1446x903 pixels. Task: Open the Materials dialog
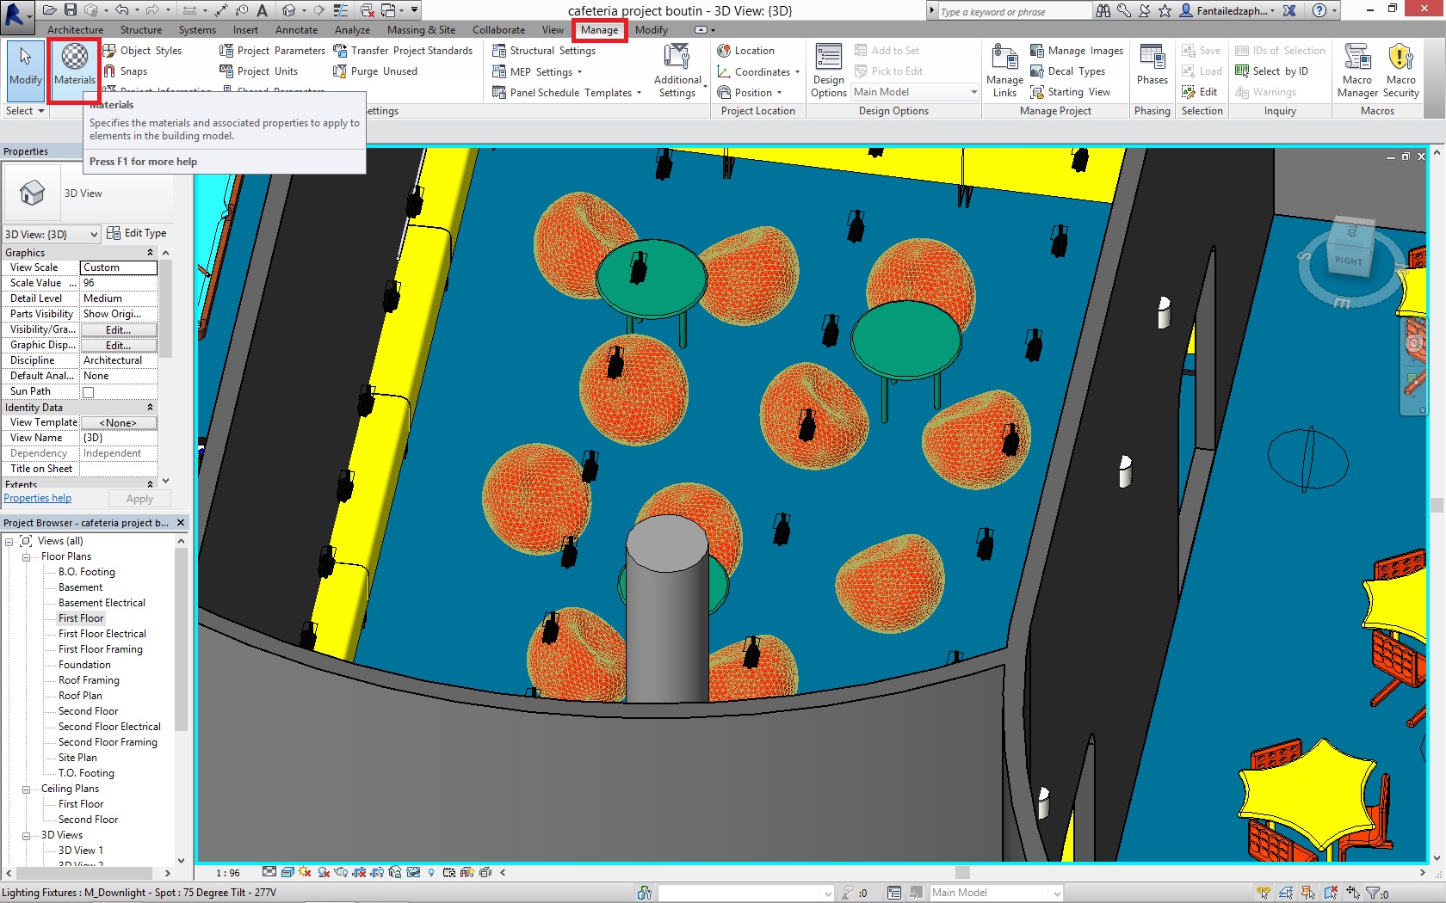[x=74, y=71]
